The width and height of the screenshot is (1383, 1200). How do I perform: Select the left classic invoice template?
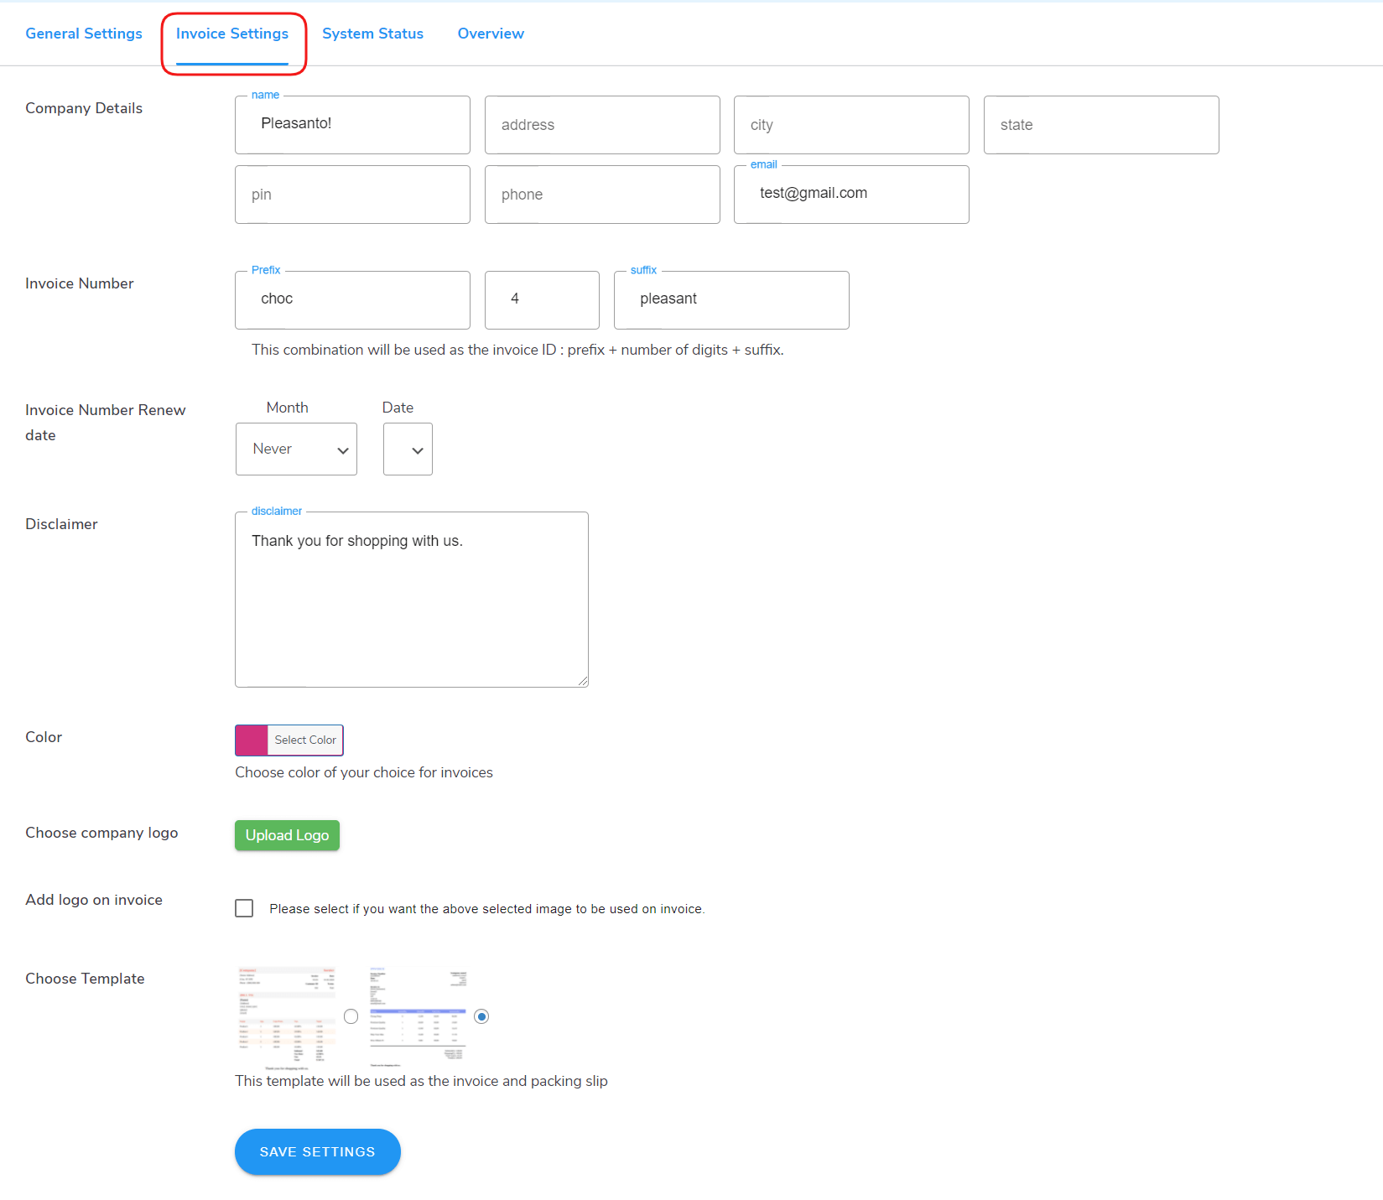(351, 1016)
